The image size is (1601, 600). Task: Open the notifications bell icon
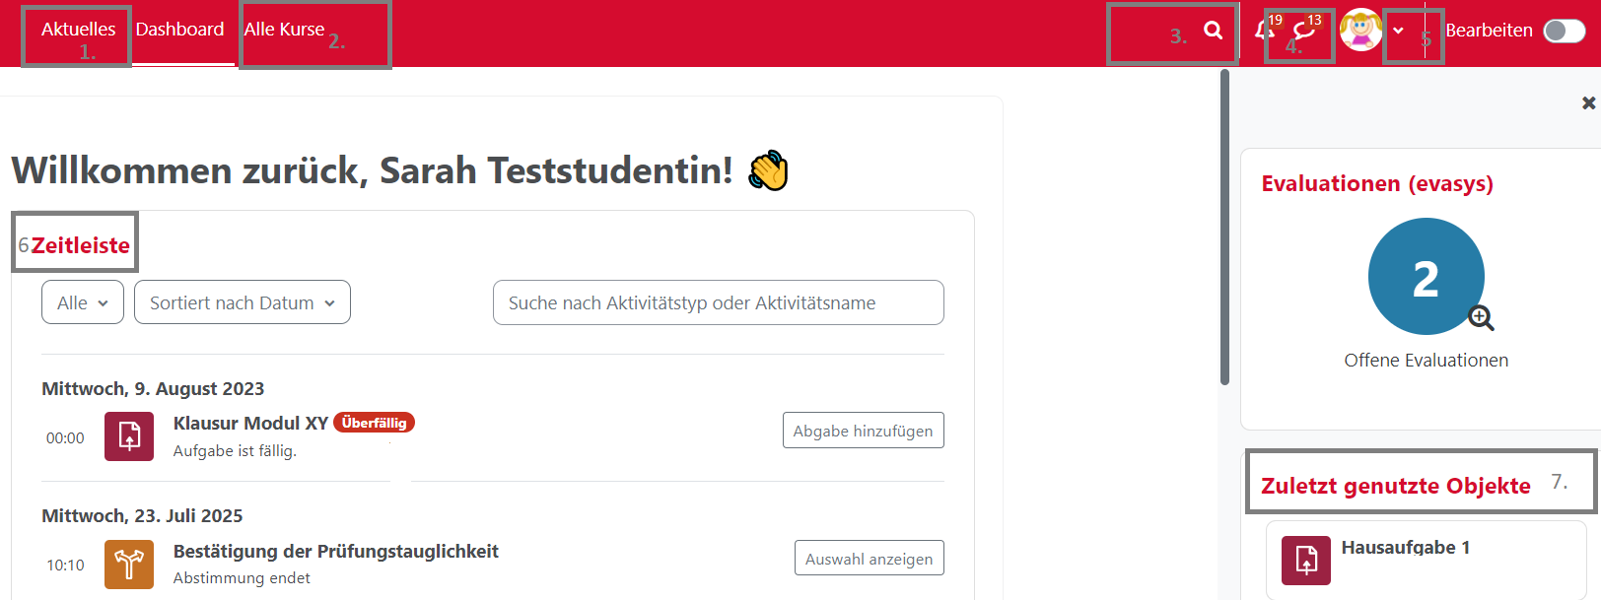click(1264, 31)
